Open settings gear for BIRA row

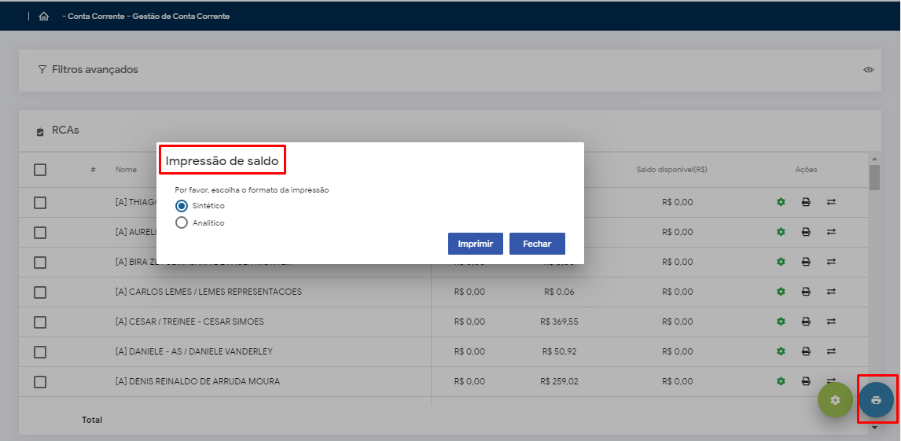point(781,262)
